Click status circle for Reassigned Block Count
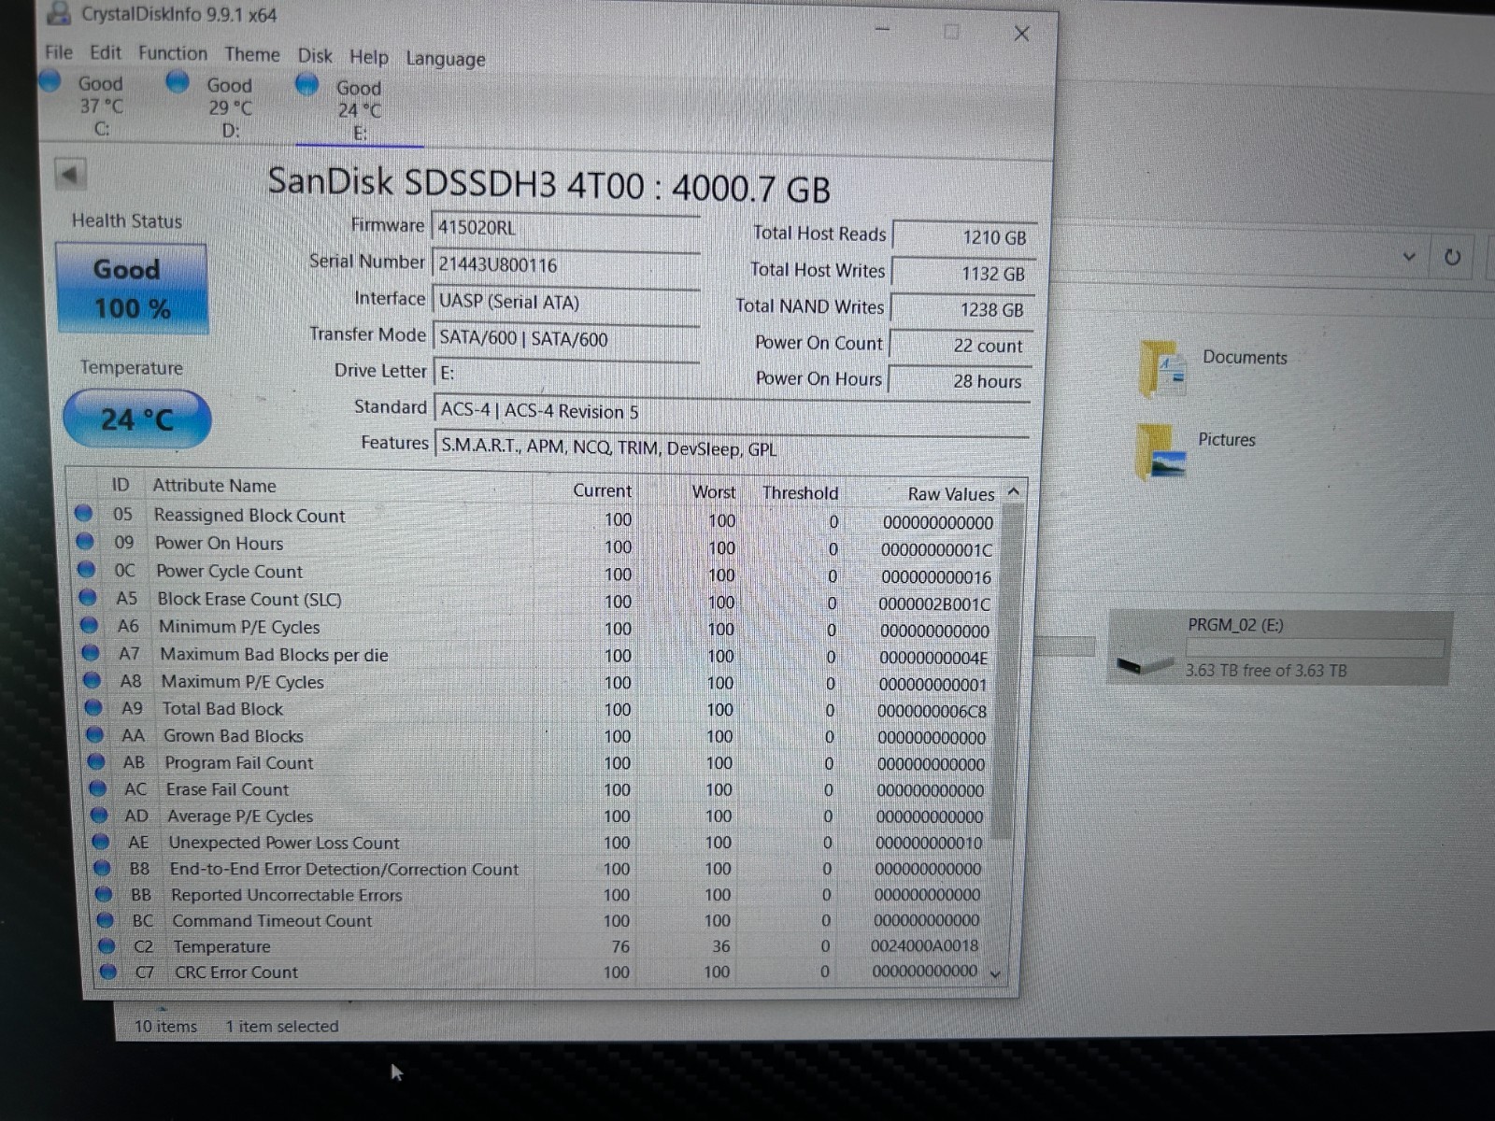Image resolution: width=1495 pixels, height=1121 pixels. (83, 513)
